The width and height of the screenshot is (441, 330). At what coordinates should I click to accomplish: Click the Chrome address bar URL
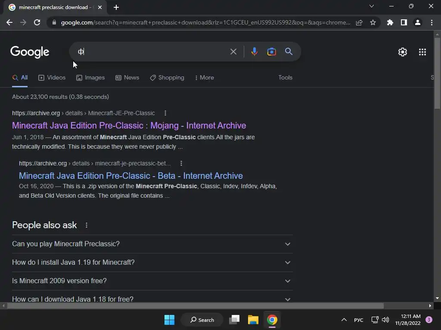(x=205, y=22)
